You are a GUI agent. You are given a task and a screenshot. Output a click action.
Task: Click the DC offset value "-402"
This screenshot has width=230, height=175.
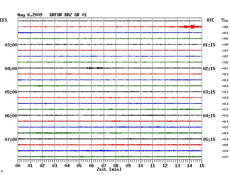click(x=225, y=80)
